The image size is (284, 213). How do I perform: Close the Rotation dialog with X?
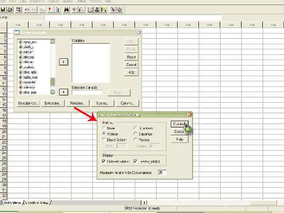click(x=189, y=115)
